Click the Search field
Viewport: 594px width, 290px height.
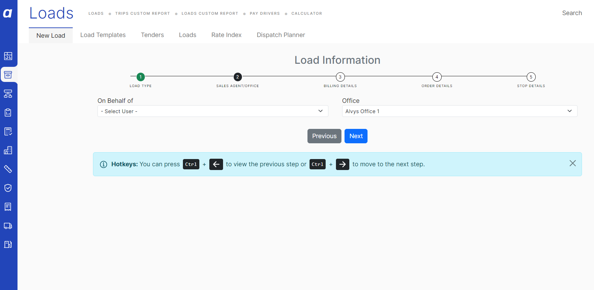tap(572, 13)
